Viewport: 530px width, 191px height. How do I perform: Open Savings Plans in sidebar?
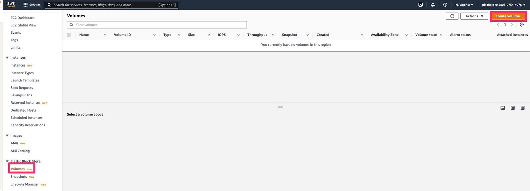(21, 95)
